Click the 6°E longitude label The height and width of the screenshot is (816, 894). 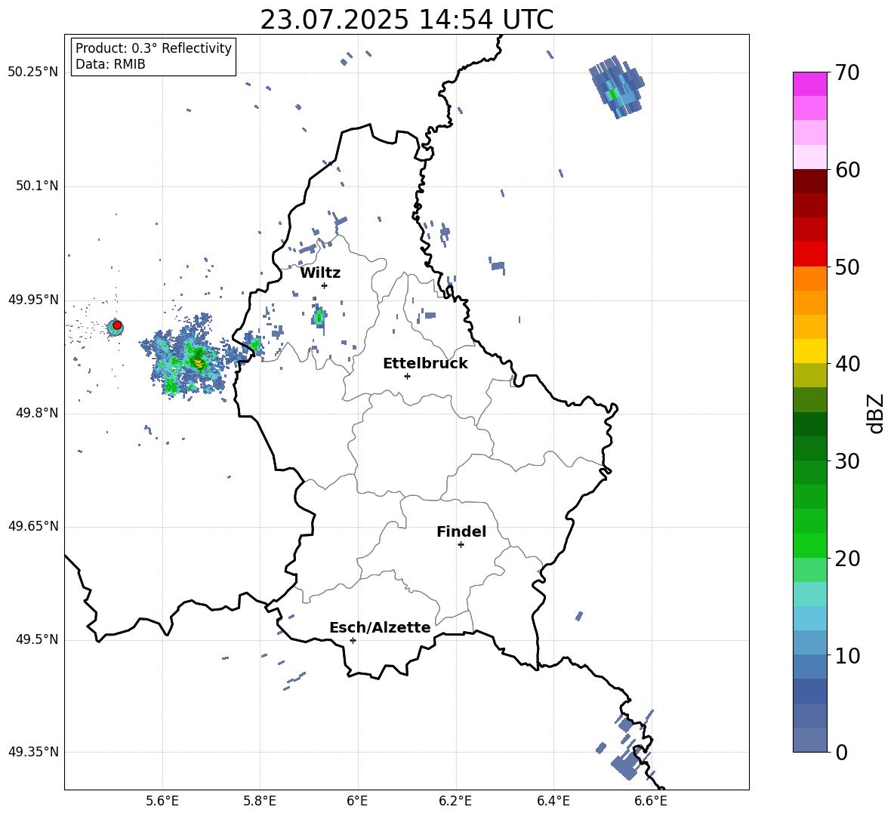click(357, 801)
